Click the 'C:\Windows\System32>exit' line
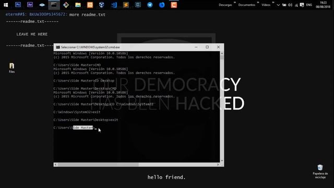Image resolution: width=334 pixels, height=188 pixels. pyautogui.click(x=77, y=112)
